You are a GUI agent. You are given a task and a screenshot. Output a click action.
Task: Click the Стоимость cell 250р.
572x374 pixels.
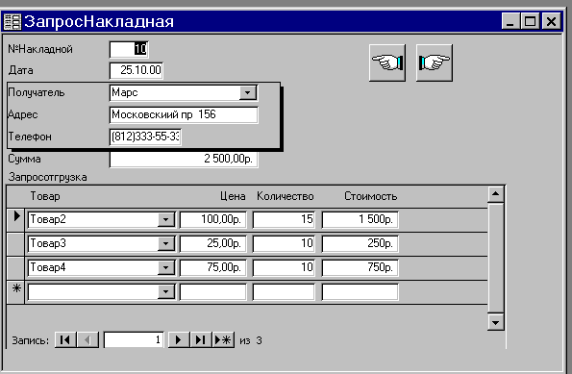pos(361,244)
